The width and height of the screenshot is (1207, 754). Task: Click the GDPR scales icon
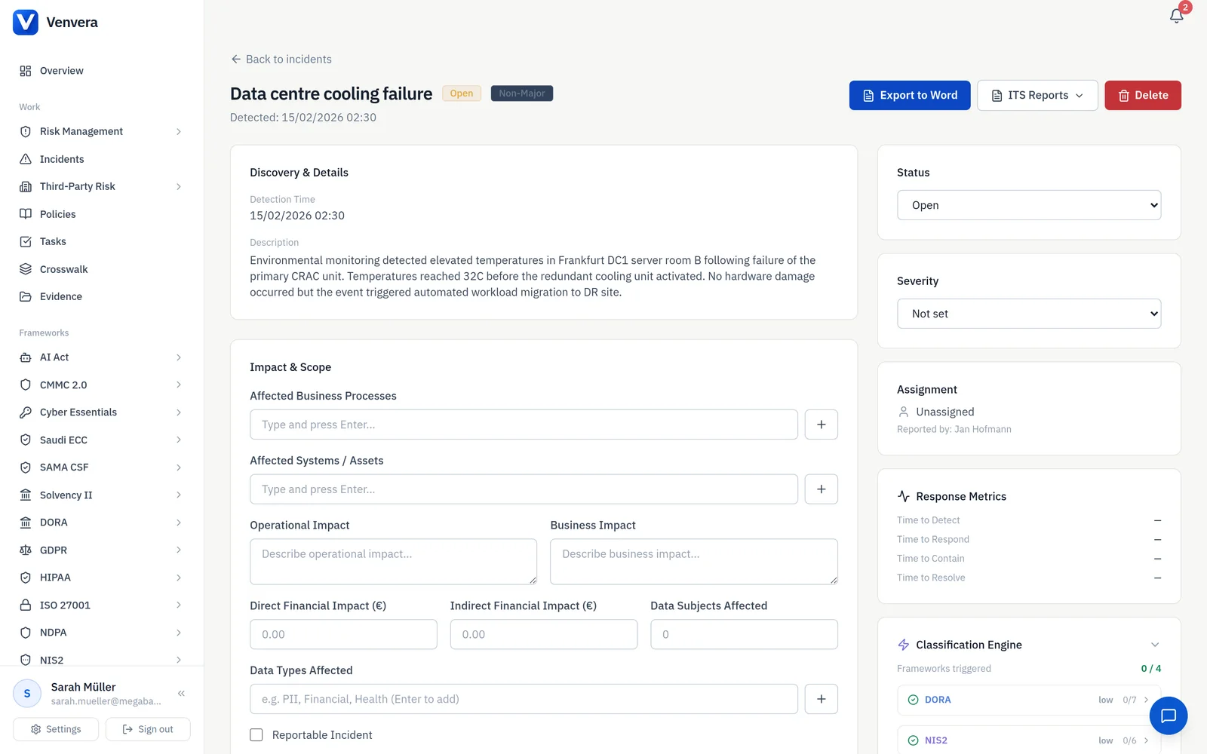click(x=26, y=550)
